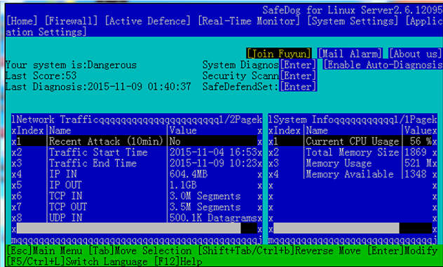
Task: Select the TCP OUT row
Action: point(137,208)
